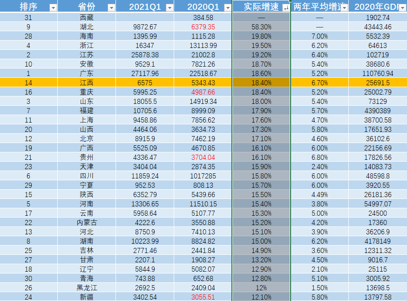Viewport: 407px width, 301px height.
Task: Click 58.30% growth cell for 湖北
Action: pyautogui.click(x=261, y=27)
